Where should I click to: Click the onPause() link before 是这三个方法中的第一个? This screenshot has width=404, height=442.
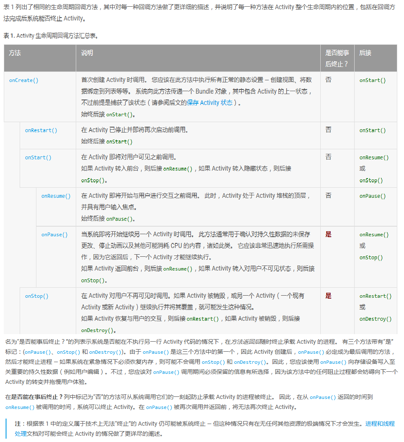pos(156,352)
